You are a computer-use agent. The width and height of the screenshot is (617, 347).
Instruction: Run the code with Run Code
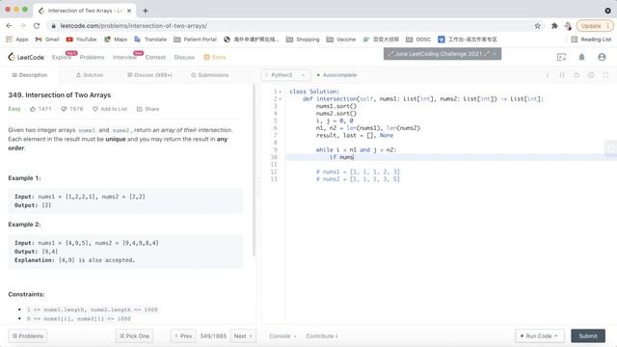coord(540,336)
